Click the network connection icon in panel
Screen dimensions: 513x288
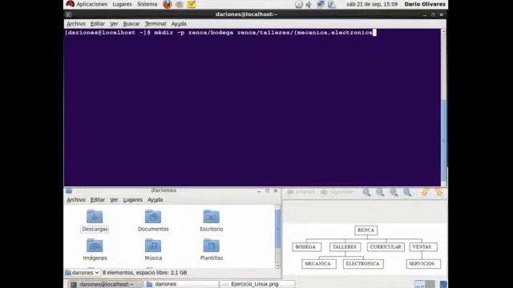(x=321, y=4)
